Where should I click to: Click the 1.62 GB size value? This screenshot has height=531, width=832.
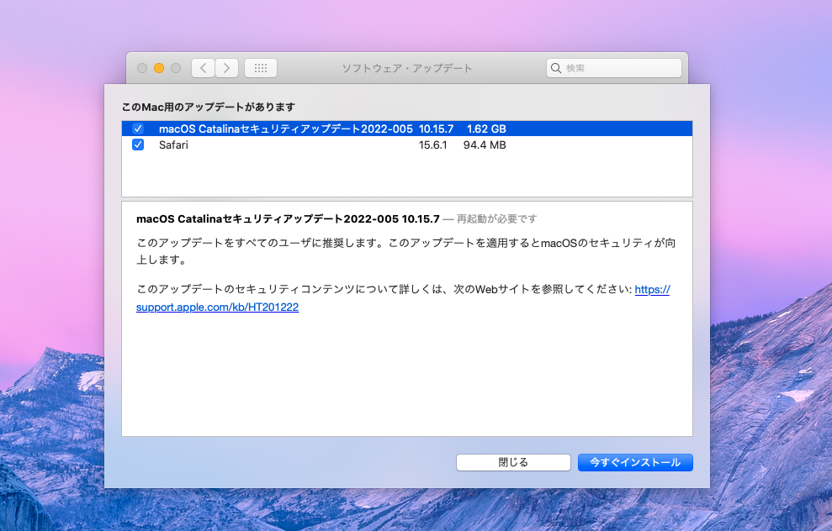click(486, 129)
